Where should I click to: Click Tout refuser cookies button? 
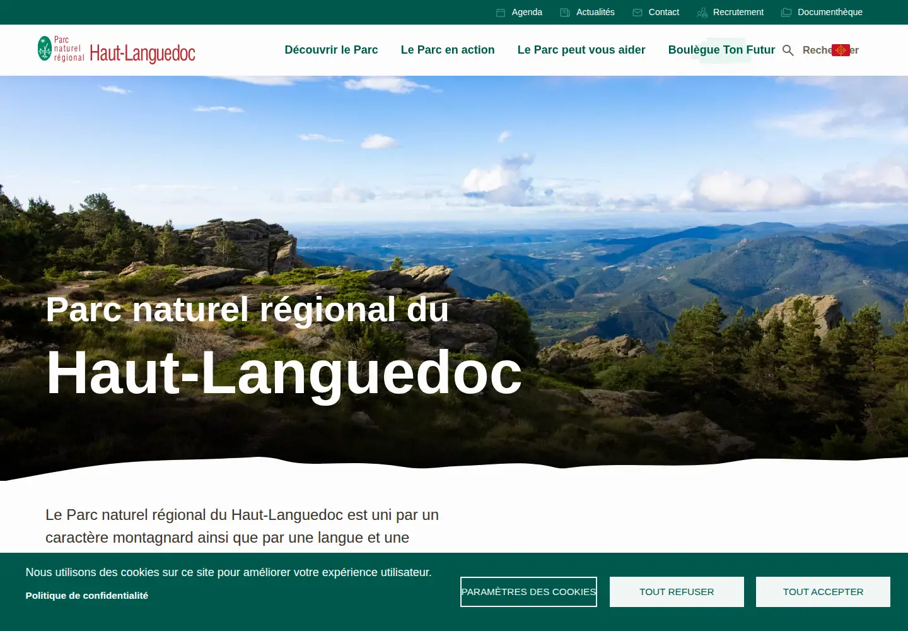tap(677, 592)
